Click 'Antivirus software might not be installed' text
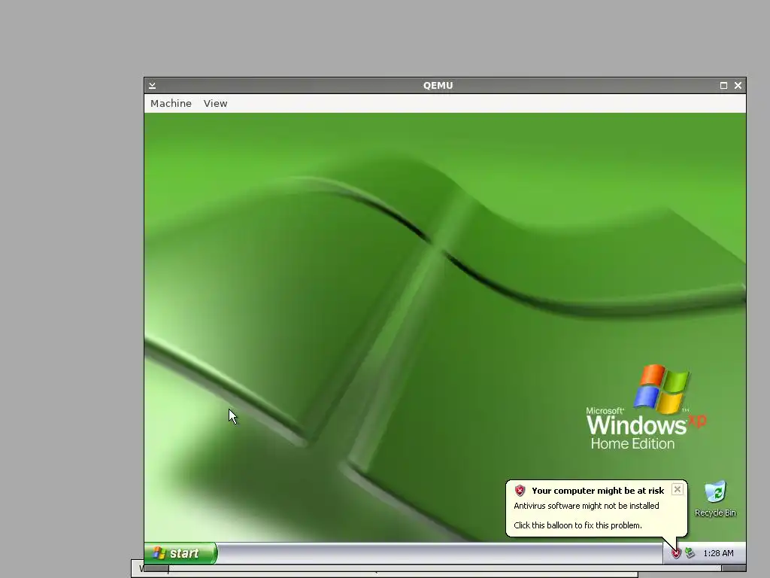The height and width of the screenshot is (578, 770). pos(587,506)
